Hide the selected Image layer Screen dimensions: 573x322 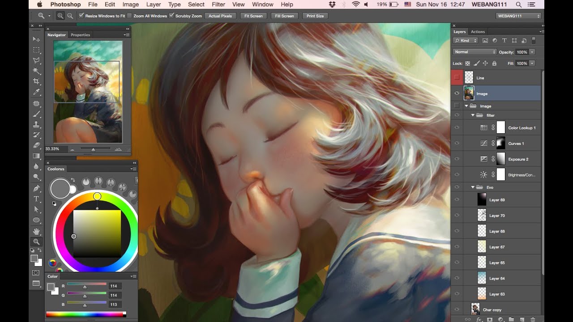click(x=457, y=93)
